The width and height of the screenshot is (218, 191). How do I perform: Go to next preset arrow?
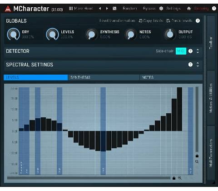click(x=107, y=9)
